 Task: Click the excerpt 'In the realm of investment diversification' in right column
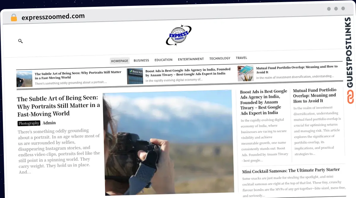click(x=317, y=131)
